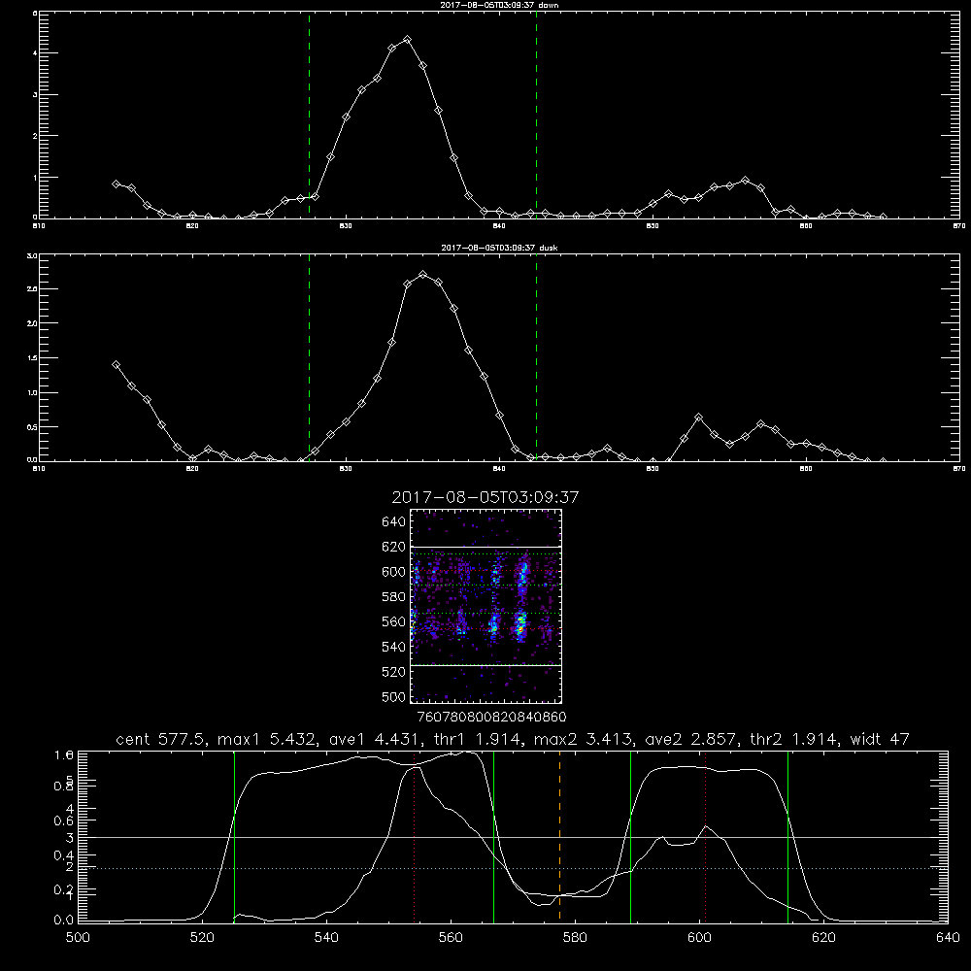Viewport: 971px width, 971px height.
Task: Click the orange dashed center line in the bottom plot
Action: [x=560, y=836]
